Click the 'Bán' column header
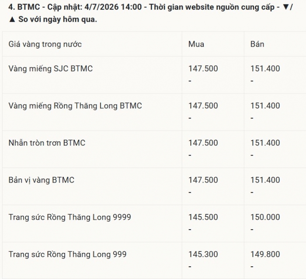 (257, 44)
